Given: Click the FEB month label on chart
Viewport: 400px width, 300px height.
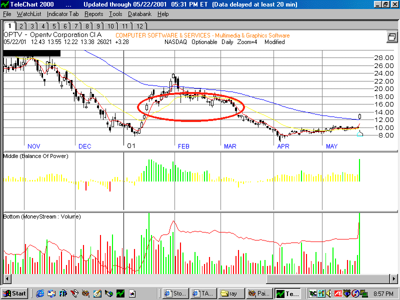Looking at the screenshot, I should point(183,146).
